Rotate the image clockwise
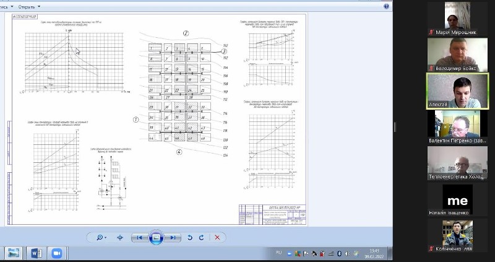 [x=201, y=237]
